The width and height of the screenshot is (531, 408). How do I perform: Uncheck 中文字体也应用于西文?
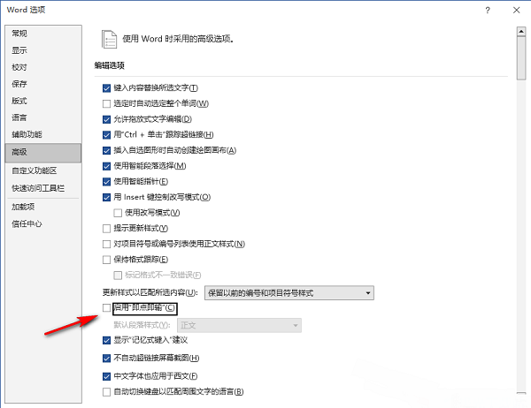click(x=107, y=376)
